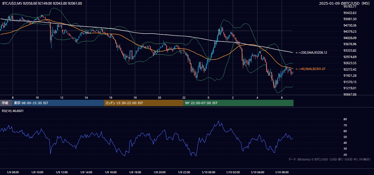Screen dimensions: 374x175
Task: Click price axis value 94028.09
Action: point(350,38)
